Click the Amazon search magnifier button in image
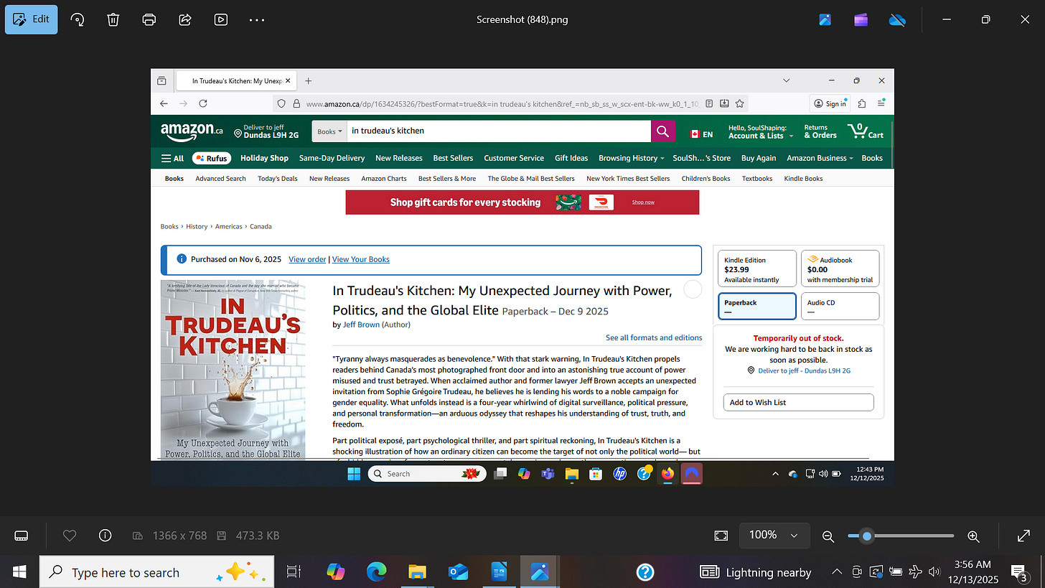 click(x=662, y=131)
